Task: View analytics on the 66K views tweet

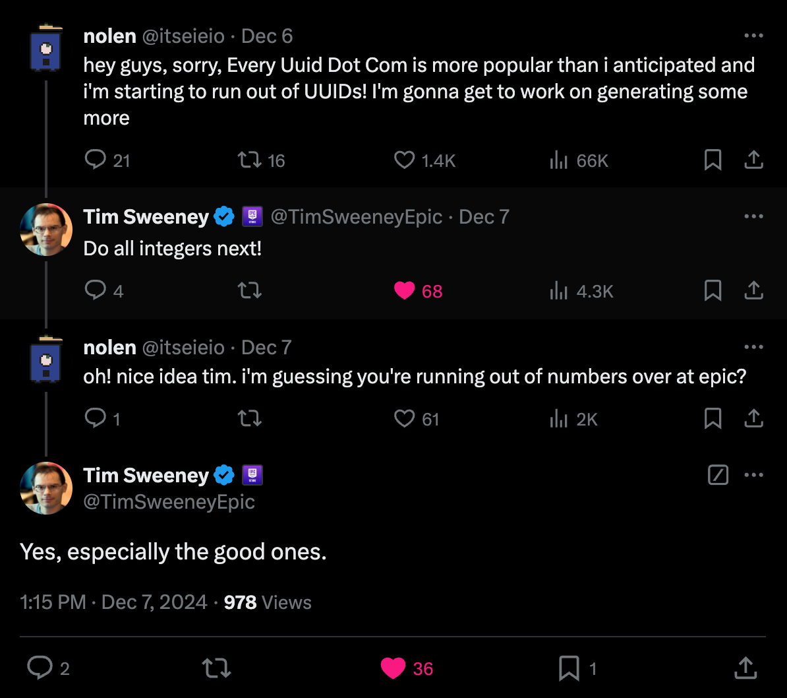Action: tap(559, 160)
